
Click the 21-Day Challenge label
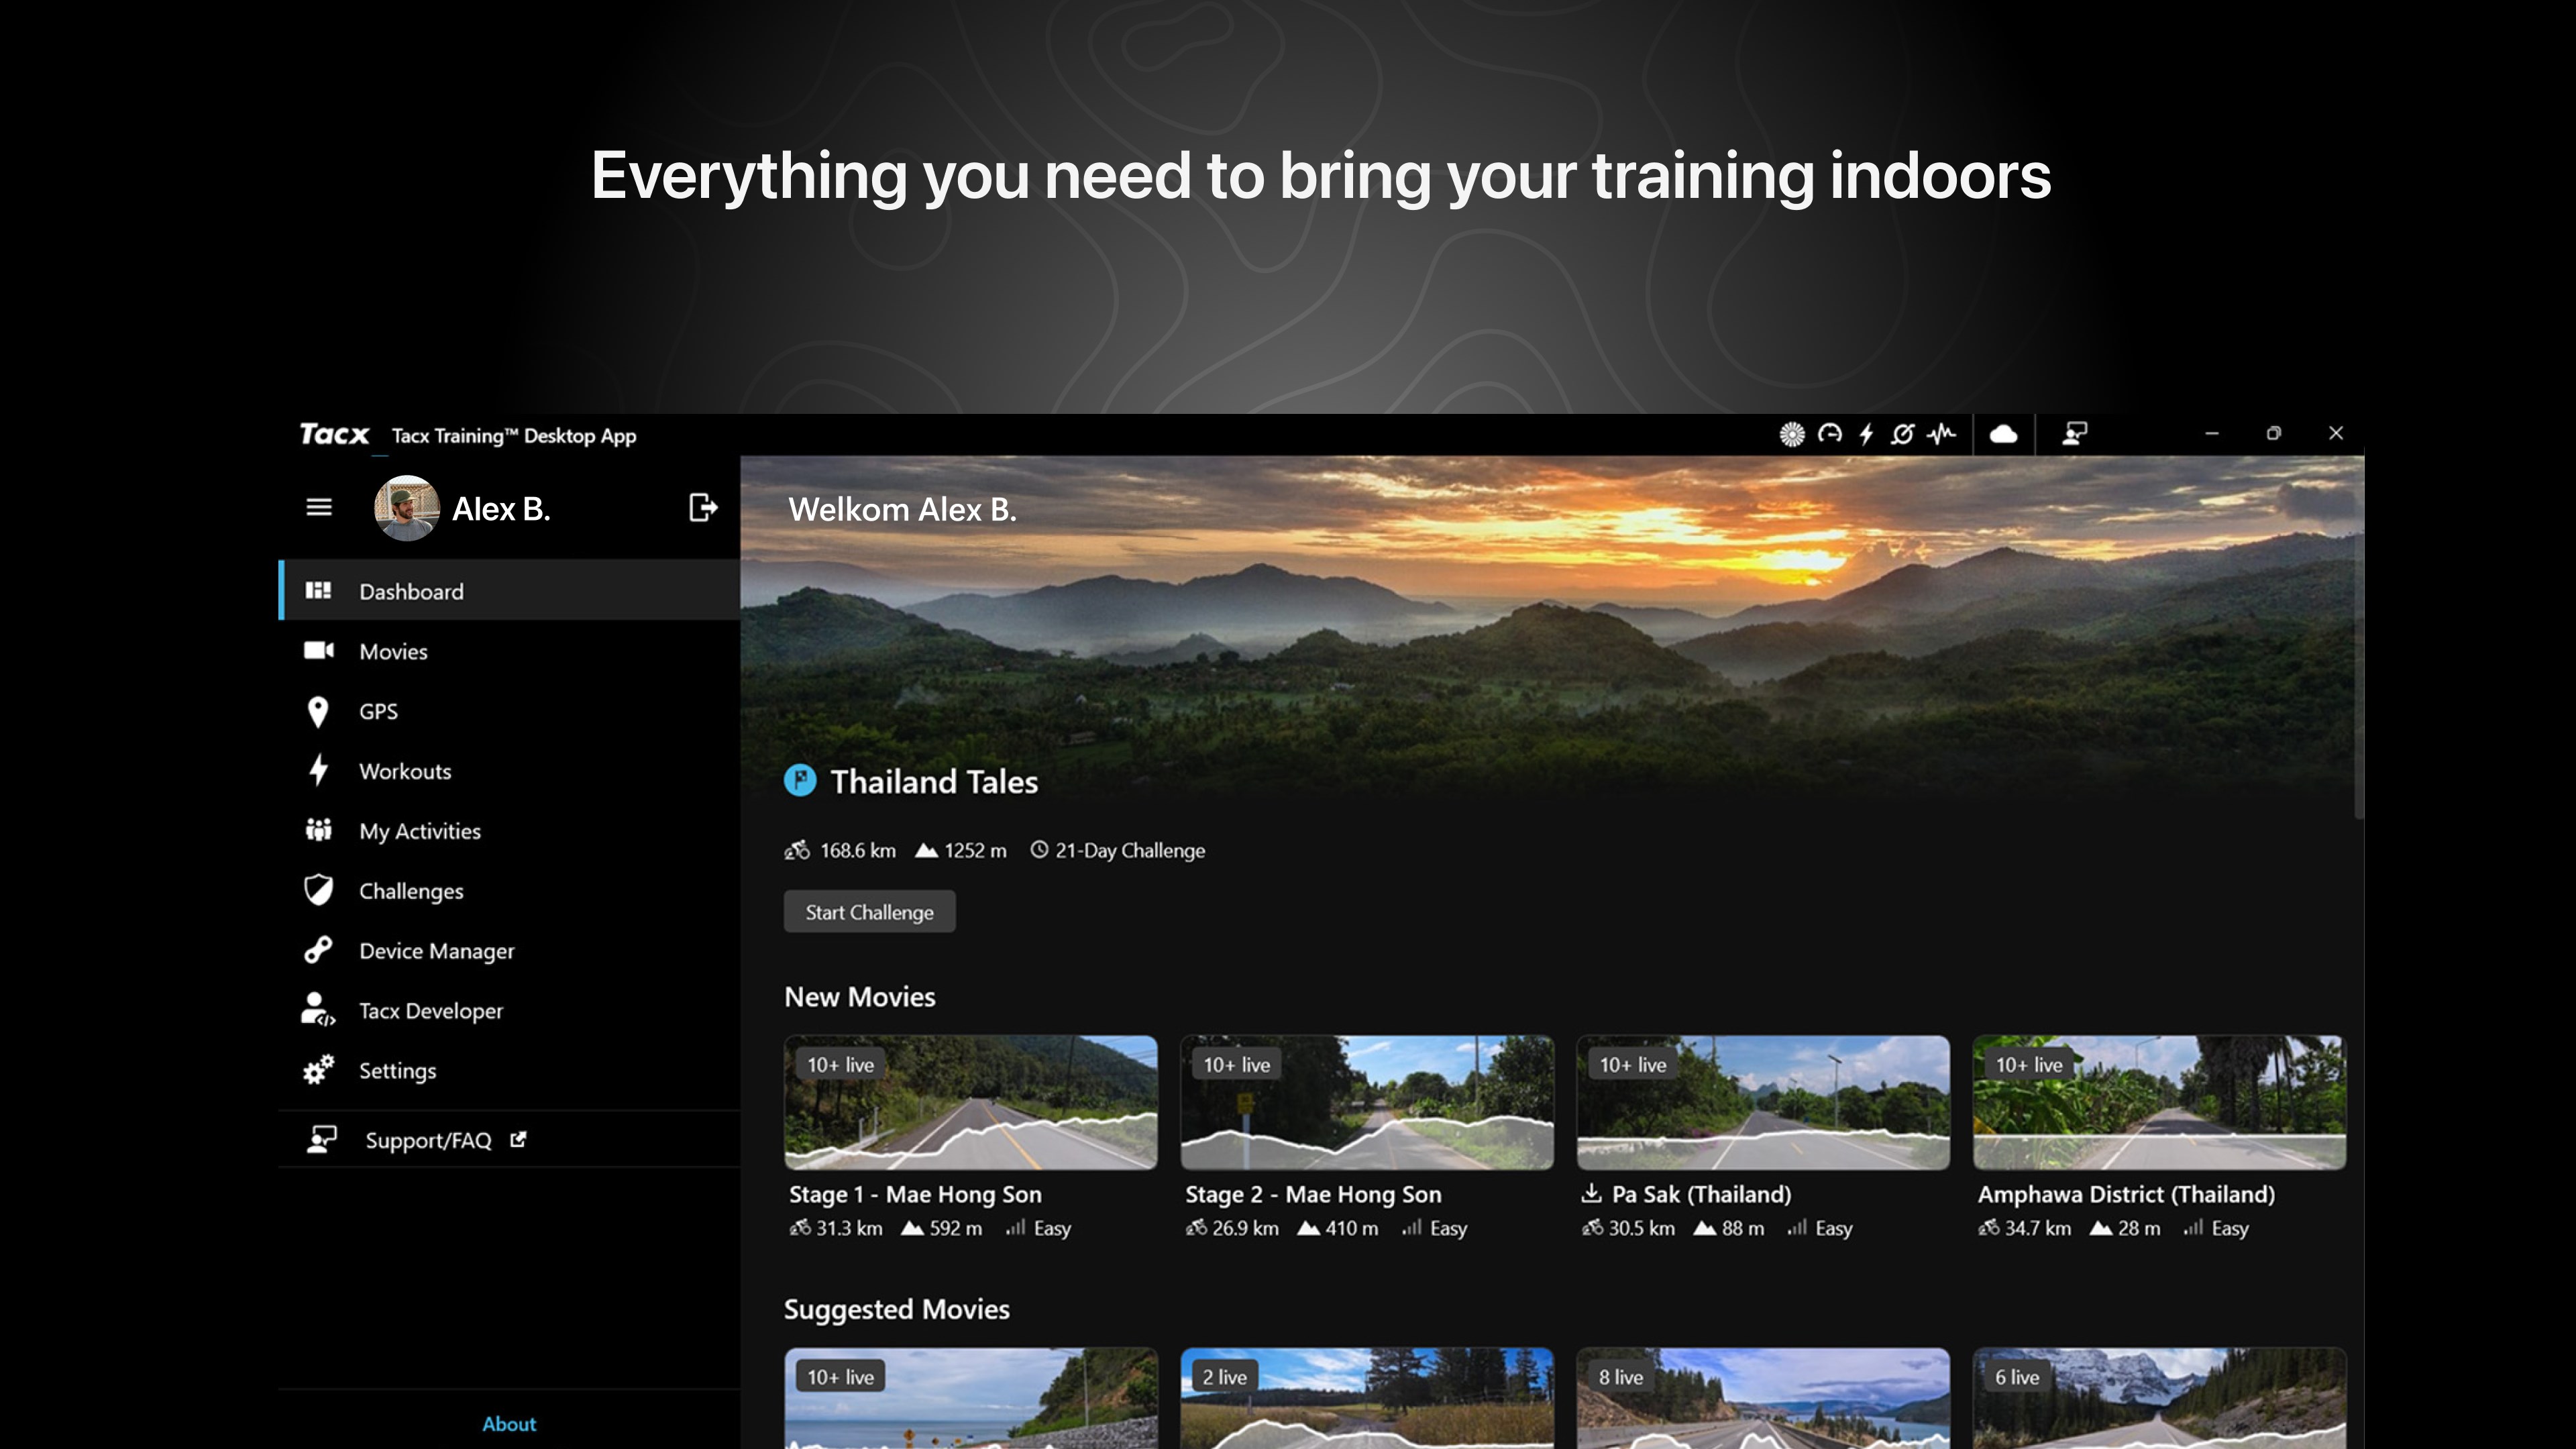(x=1130, y=850)
